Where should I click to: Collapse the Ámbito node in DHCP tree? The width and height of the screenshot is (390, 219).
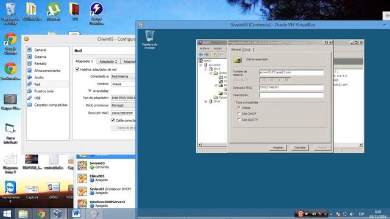[x=211, y=73]
